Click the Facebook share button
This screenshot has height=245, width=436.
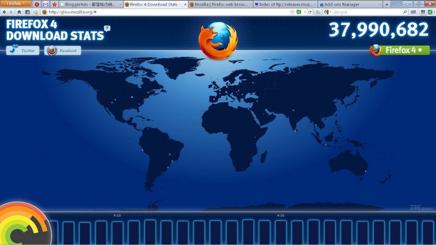coord(62,51)
